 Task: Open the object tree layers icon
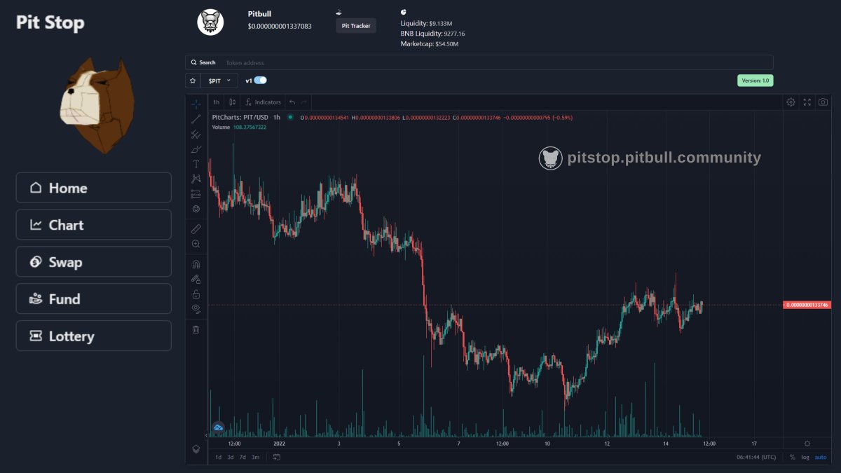point(196,448)
